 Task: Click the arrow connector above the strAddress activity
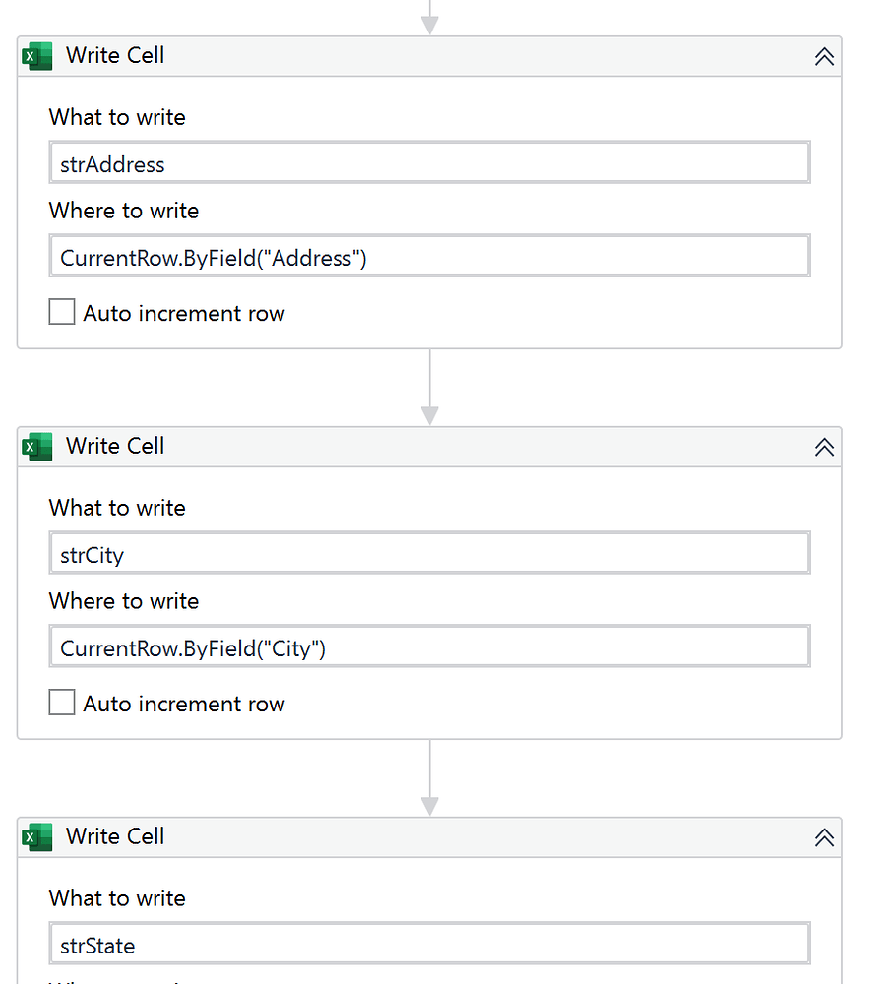tap(430, 18)
